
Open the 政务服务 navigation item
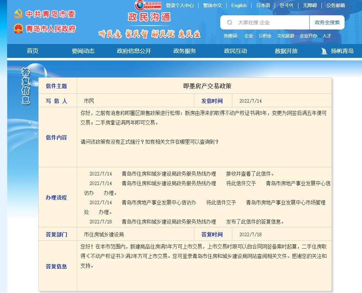pos(185,51)
